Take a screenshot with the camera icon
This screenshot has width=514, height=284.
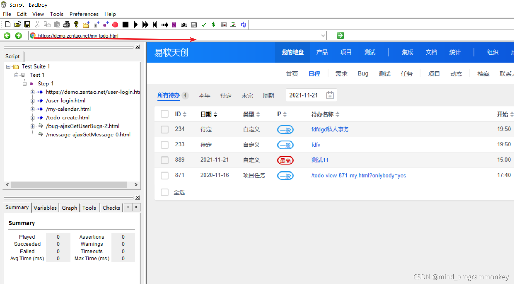tap(184, 24)
